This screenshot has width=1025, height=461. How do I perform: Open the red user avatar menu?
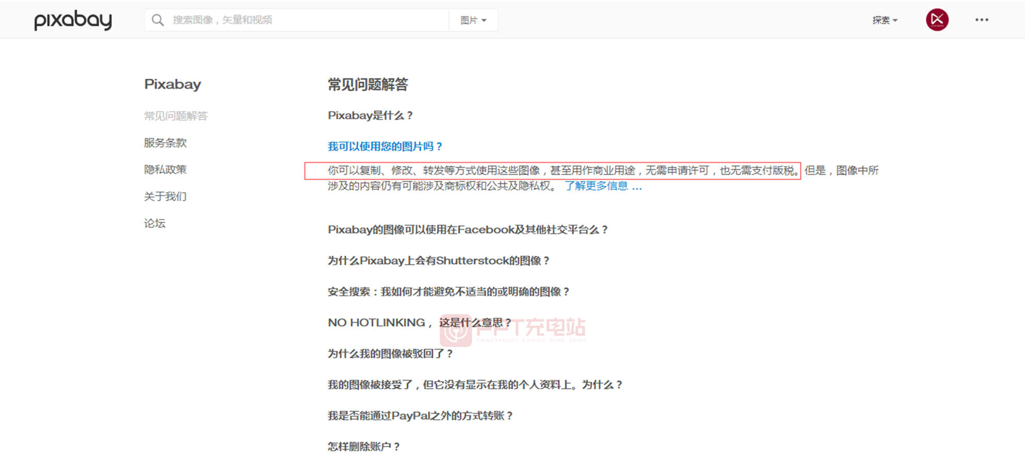[x=937, y=20]
